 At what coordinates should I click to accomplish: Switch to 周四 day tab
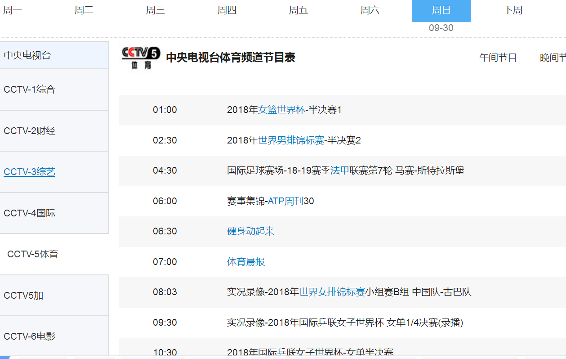pyautogui.click(x=227, y=10)
